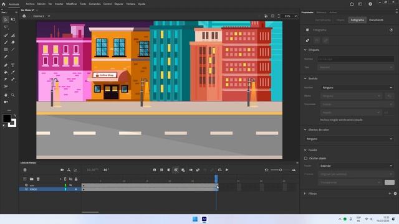Select the FONDO layer
Screen dimensions: 399x224
(33, 189)
